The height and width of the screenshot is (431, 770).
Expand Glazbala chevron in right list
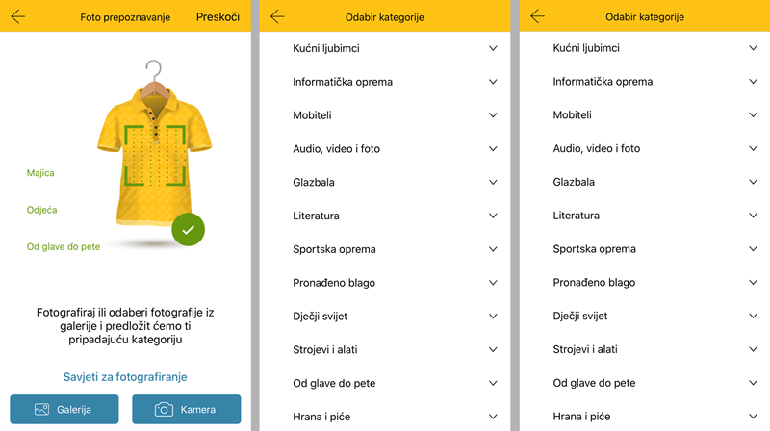pyautogui.click(x=753, y=182)
